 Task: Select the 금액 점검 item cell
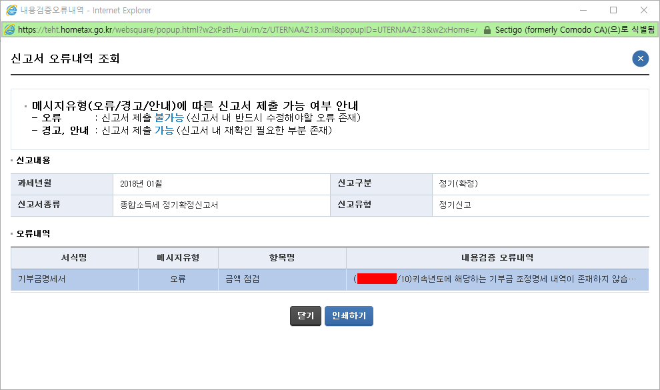click(282, 279)
